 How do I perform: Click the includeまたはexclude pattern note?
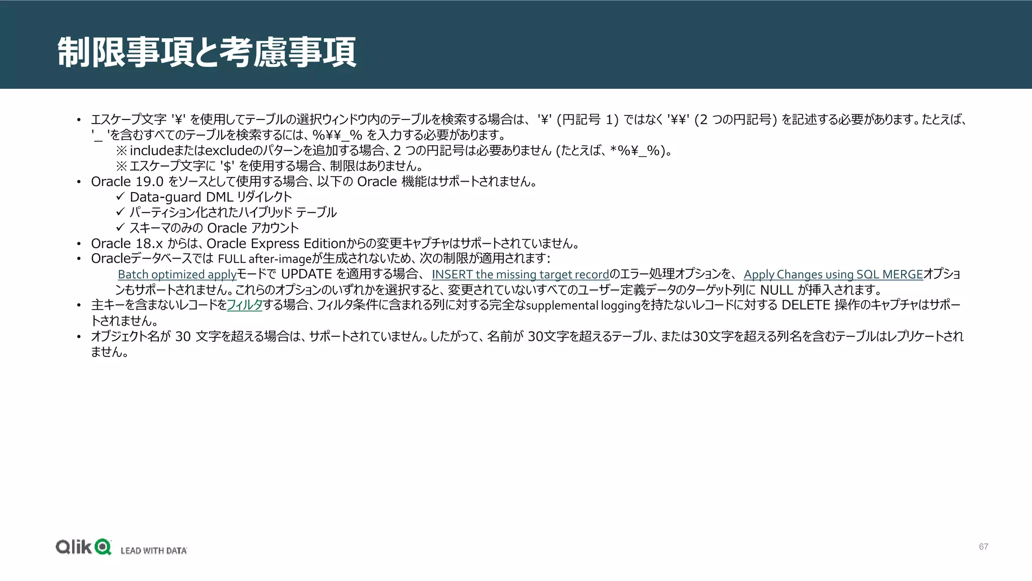click(x=395, y=150)
